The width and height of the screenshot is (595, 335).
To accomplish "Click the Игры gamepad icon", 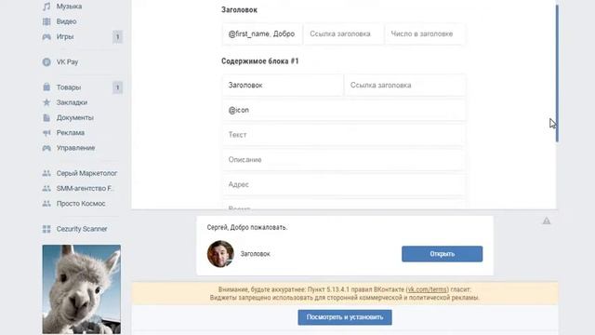I will 46,37.
